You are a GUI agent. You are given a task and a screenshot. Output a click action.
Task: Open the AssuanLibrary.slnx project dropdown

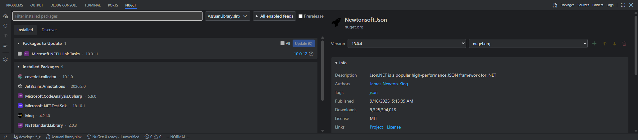[227, 16]
